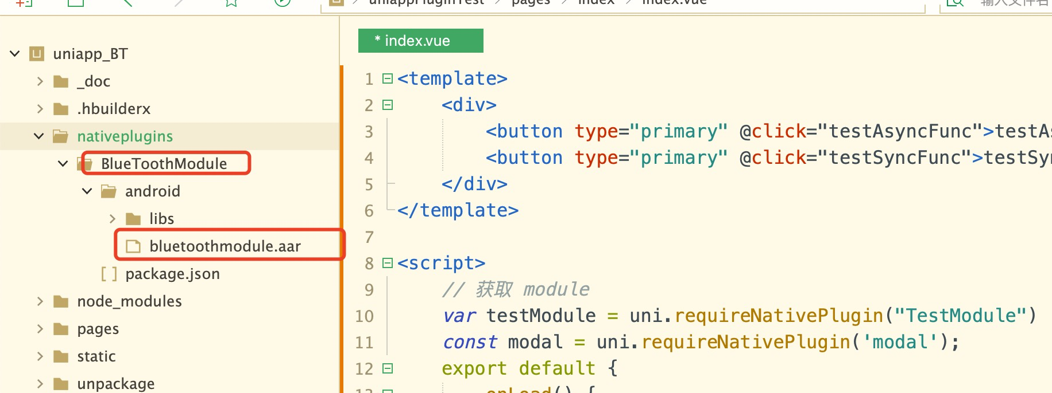Open bluetoothmodule.aar in the file tree
The height and width of the screenshot is (393, 1052).
click(225, 246)
